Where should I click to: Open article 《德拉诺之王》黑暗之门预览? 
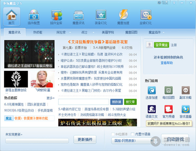click(91, 91)
